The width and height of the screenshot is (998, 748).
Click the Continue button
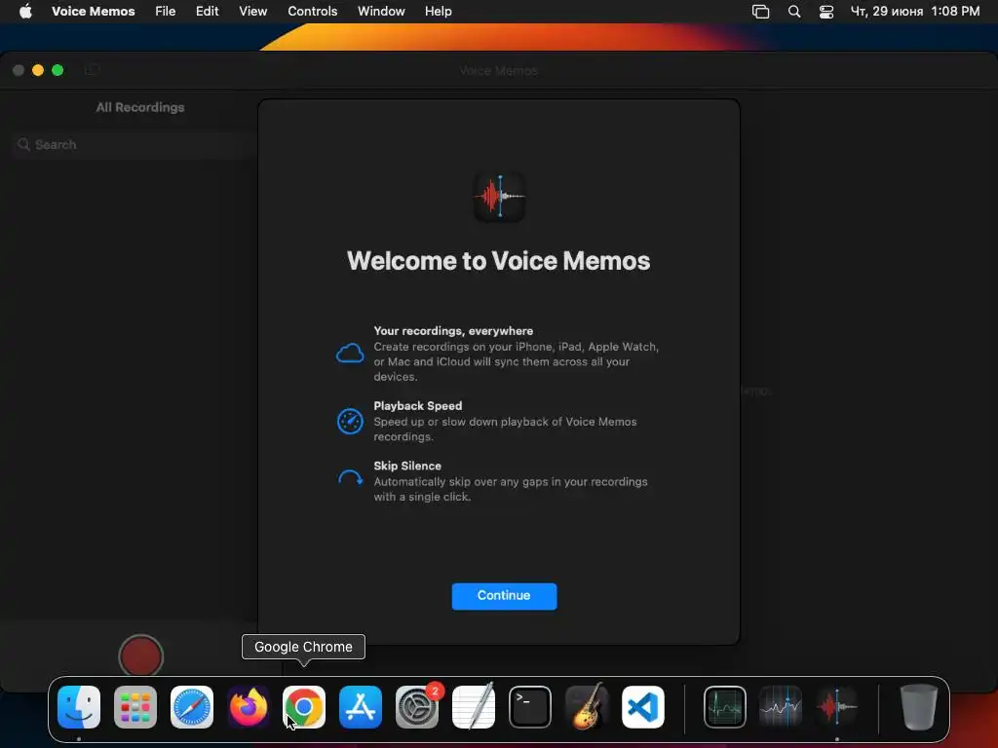click(x=504, y=596)
